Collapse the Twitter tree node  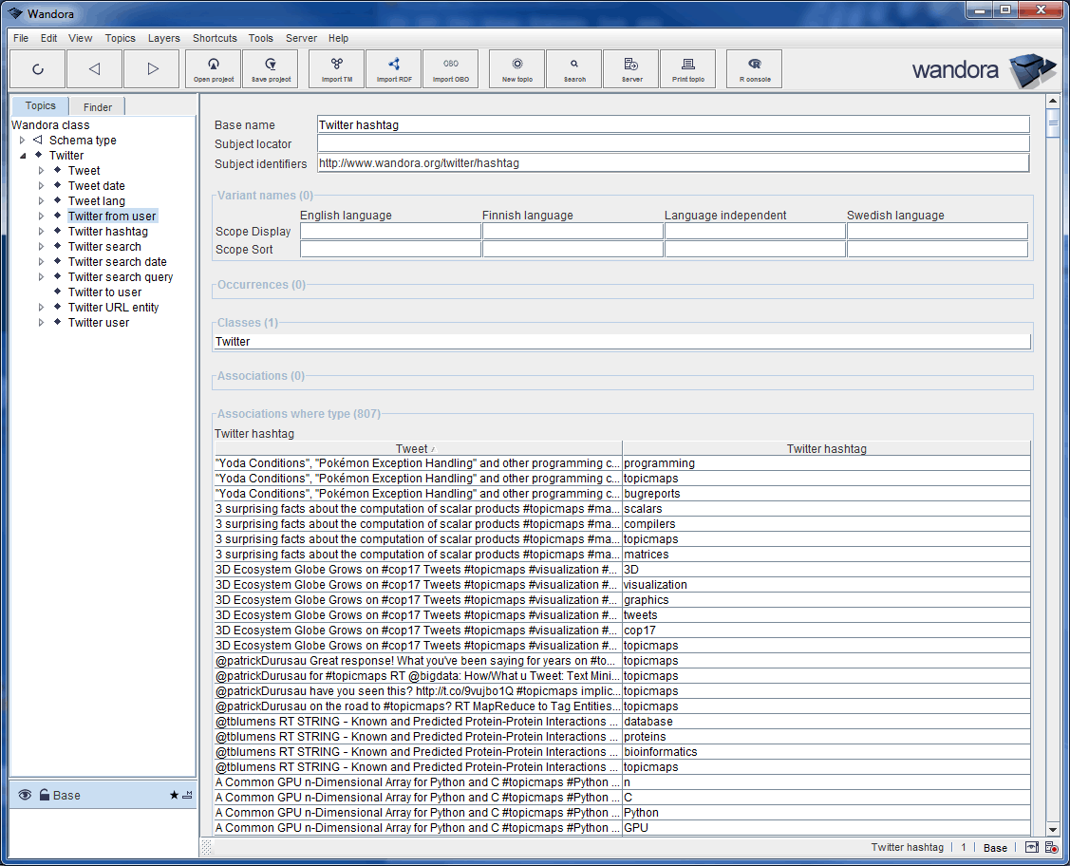pos(22,155)
